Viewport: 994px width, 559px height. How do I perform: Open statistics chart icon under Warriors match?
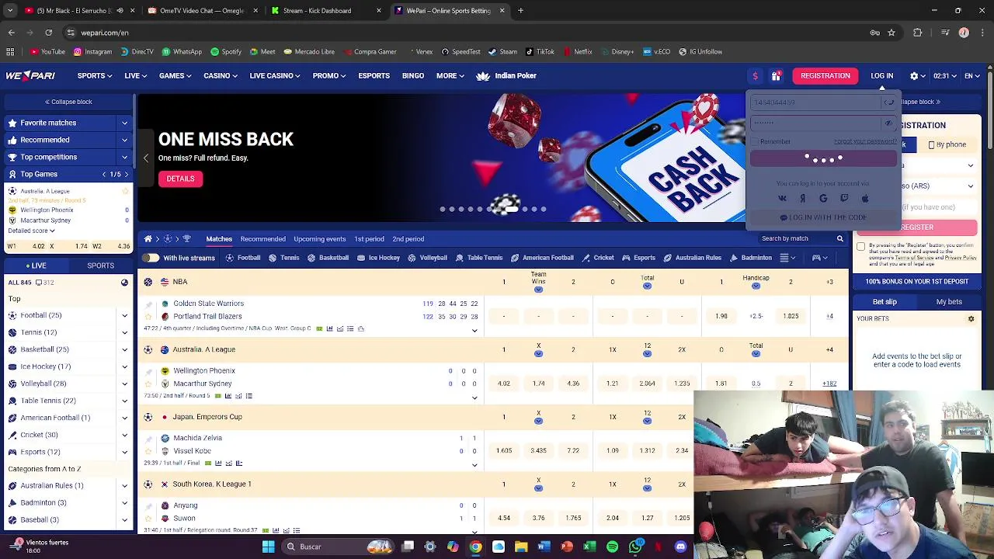pyautogui.click(x=329, y=329)
